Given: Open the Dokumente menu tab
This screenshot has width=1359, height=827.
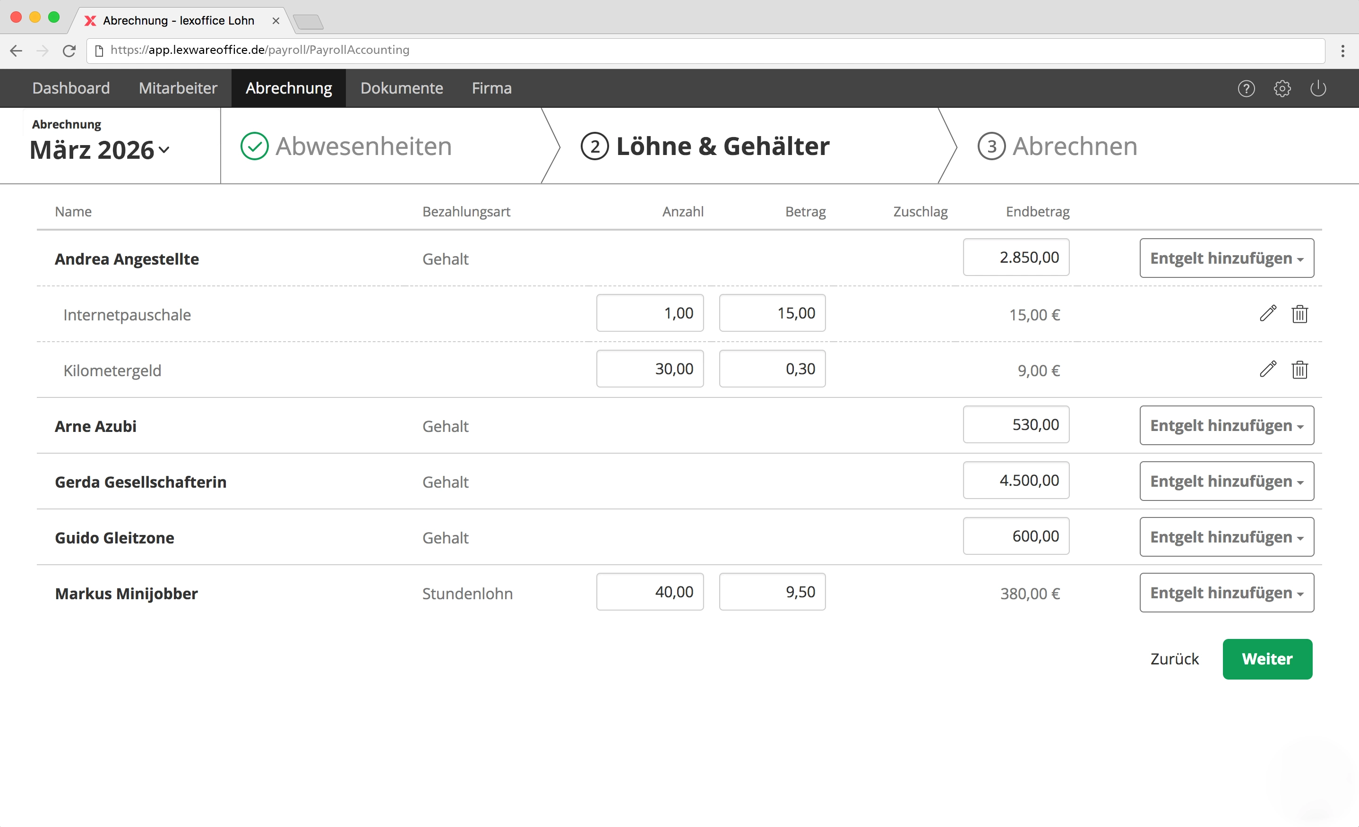Looking at the screenshot, I should [x=401, y=88].
